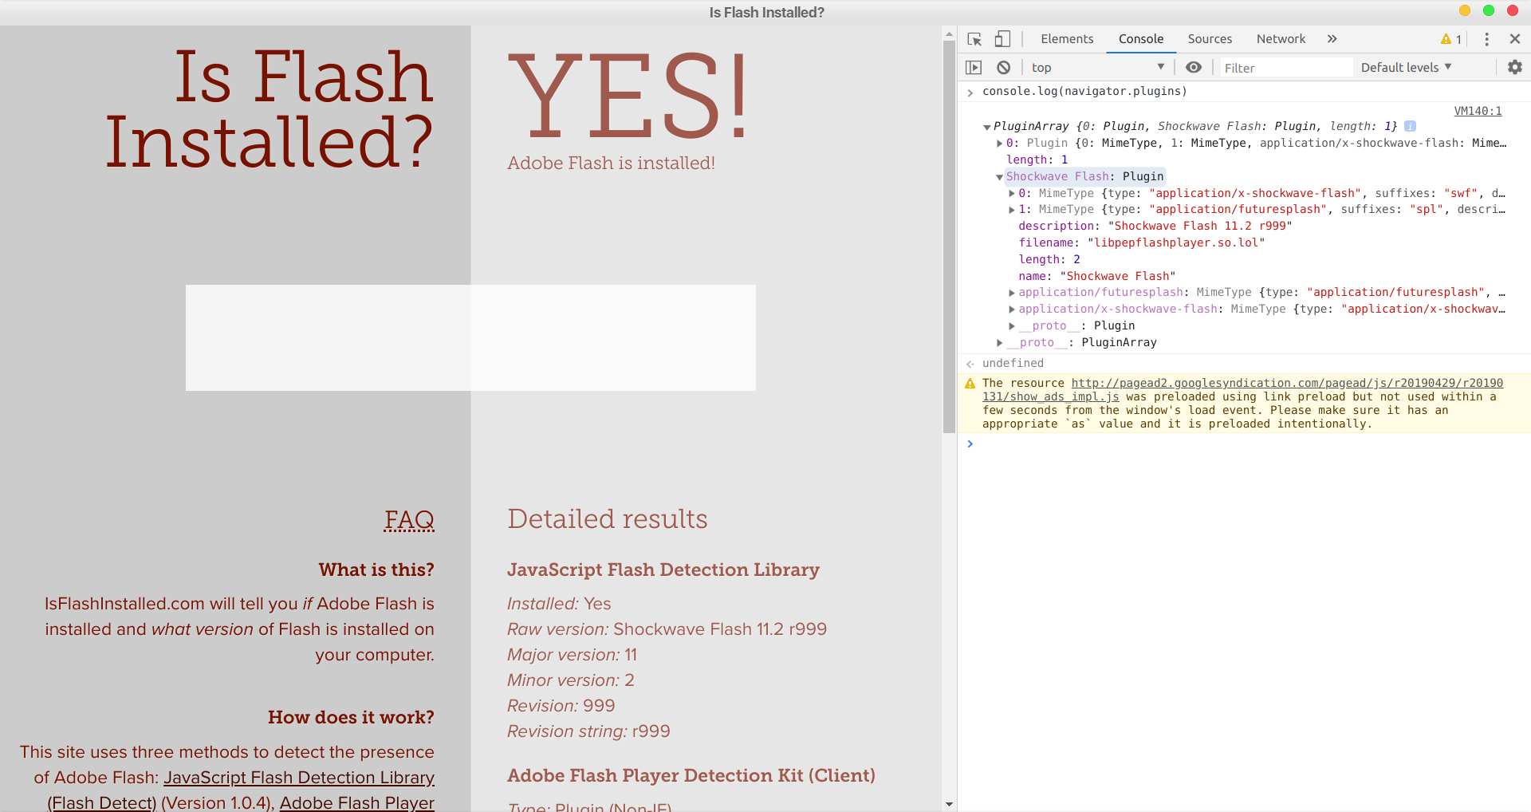This screenshot has height=812, width=1531.
Task: Click the "Installed: Yes" line
Action: click(559, 604)
